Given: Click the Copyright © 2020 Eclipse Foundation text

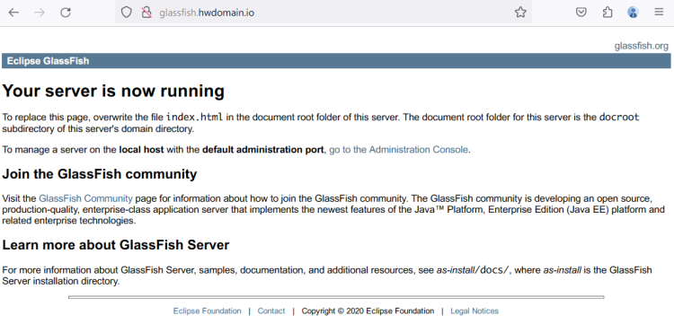Looking at the screenshot, I should pos(368,311).
